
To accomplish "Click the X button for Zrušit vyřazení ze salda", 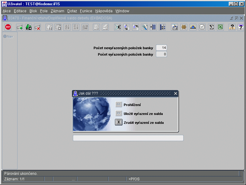I will (119, 122).
